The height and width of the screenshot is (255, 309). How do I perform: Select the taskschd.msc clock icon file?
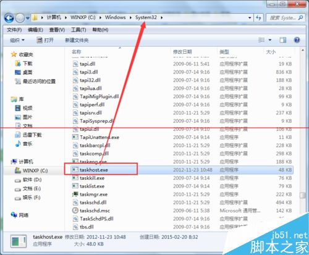tap(75, 211)
